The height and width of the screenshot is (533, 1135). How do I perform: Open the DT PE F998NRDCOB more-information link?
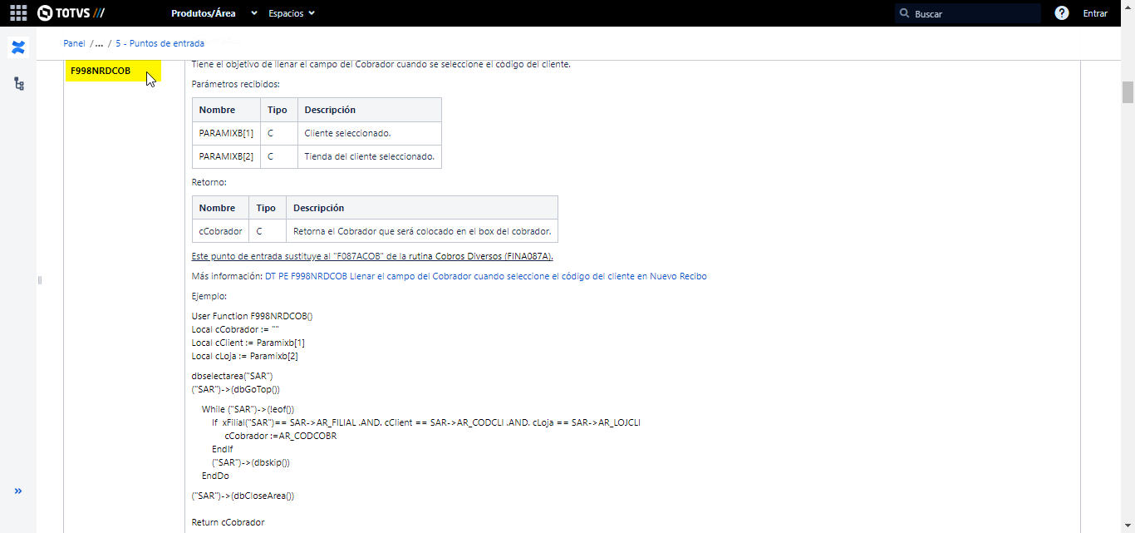tap(486, 276)
